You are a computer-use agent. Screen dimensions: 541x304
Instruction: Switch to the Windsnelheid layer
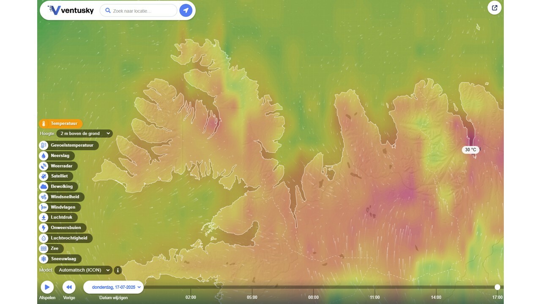pyautogui.click(x=62, y=197)
